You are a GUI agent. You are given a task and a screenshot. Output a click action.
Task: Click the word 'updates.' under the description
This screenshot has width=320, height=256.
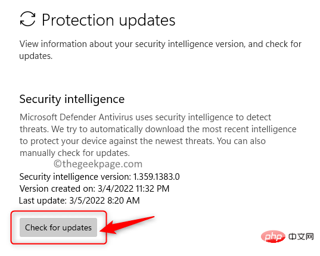point(36,56)
